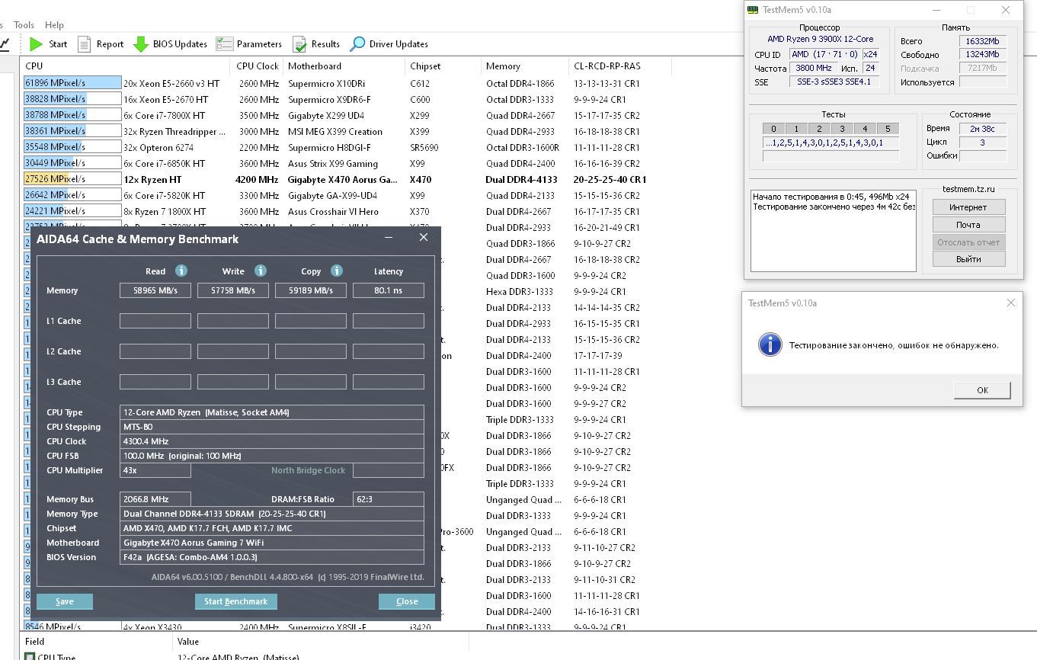Click the Close button in benchmark dialog
The width and height of the screenshot is (1037, 660).
coord(407,601)
